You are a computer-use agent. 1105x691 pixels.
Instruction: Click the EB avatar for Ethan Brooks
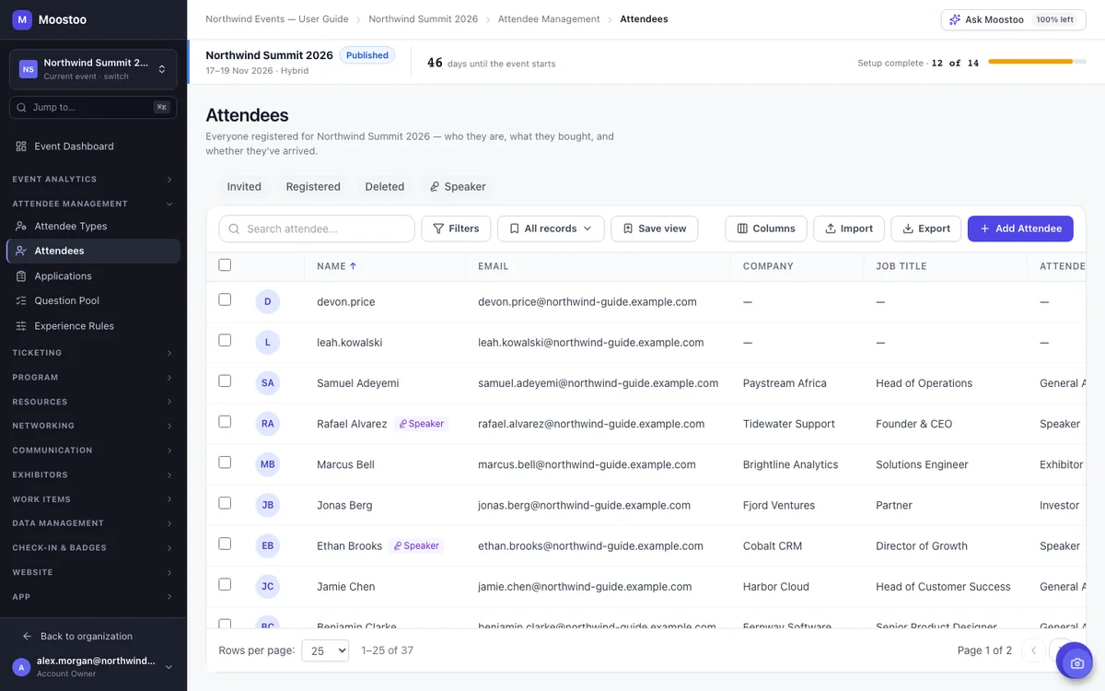[268, 545]
